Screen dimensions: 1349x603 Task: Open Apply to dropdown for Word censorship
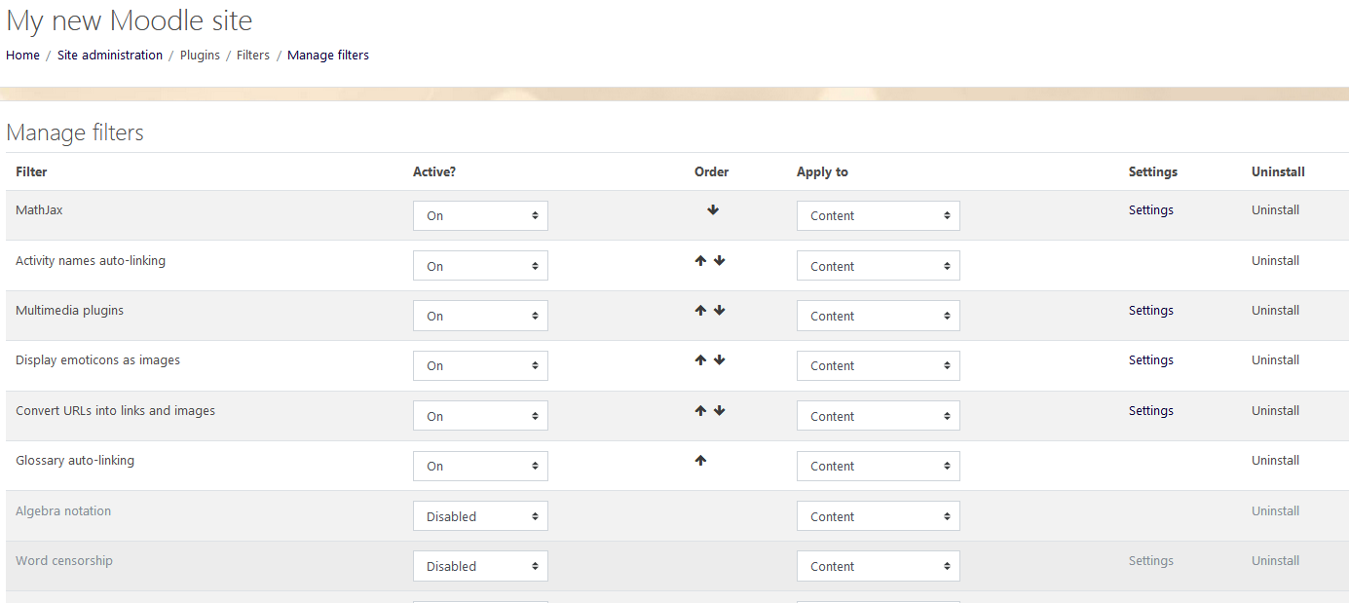(x=879, y=566)
